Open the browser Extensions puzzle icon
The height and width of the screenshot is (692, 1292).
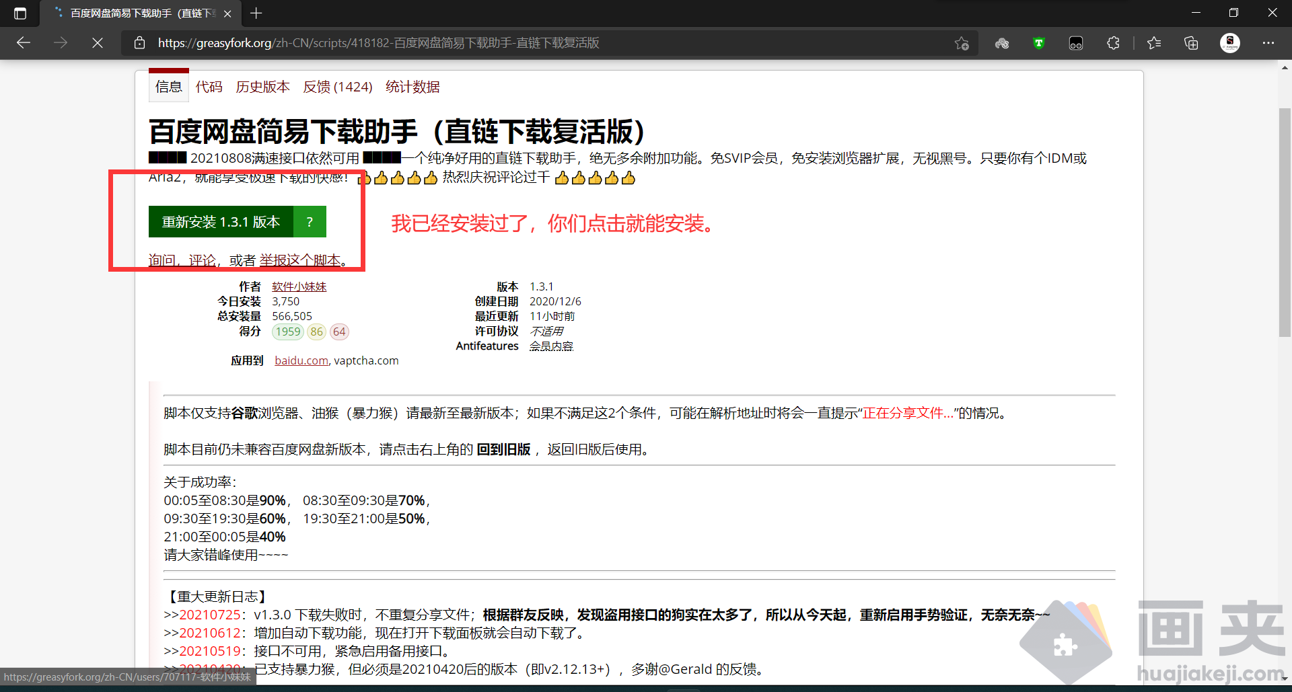pyautogui.click(x=1114, y=42)
